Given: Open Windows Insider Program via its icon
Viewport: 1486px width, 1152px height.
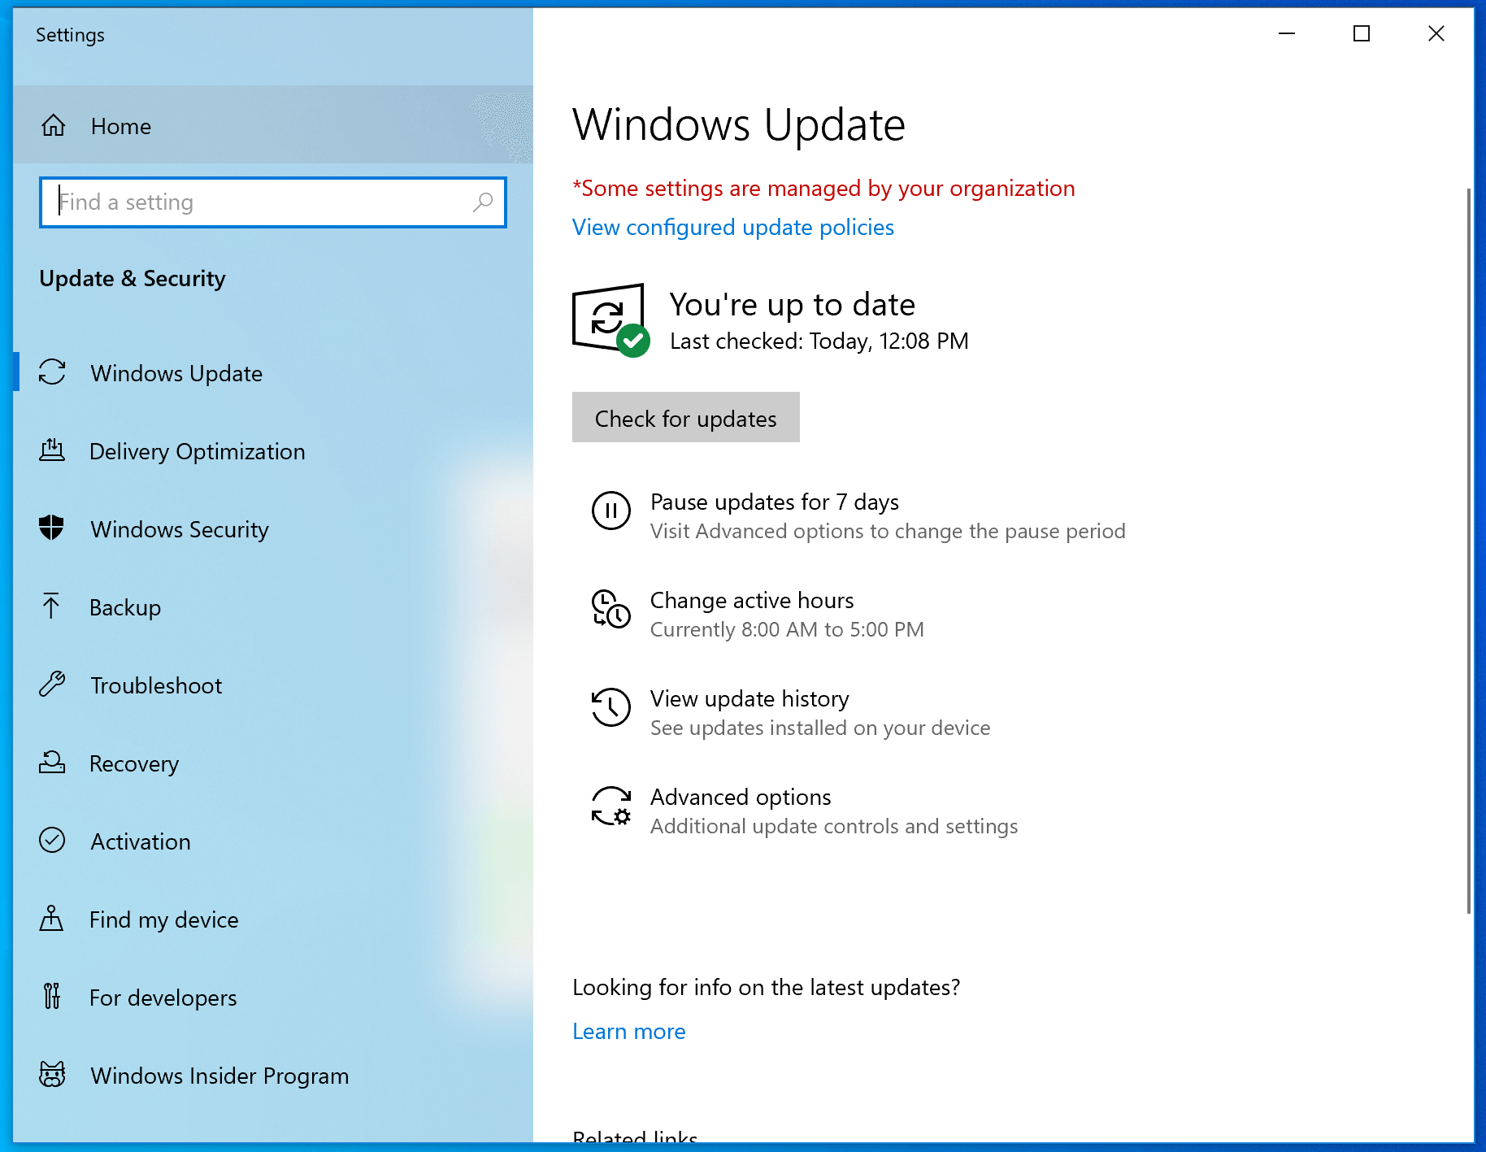Looking at the screenshot, I should (52, 1075).
